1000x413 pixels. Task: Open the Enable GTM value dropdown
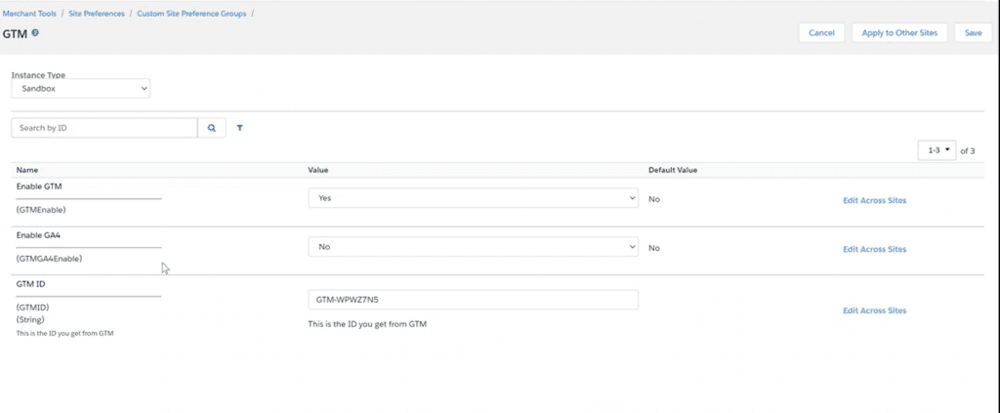[x=473, y=197]
